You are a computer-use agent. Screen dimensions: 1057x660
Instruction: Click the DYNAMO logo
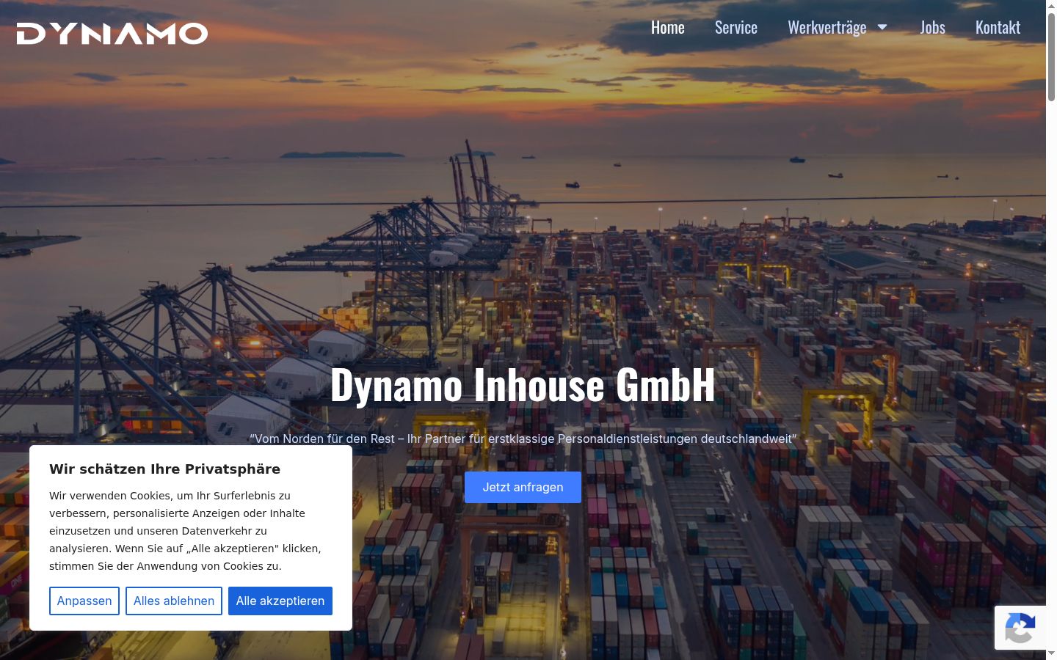pyautogui.click(x=112, y=33)
